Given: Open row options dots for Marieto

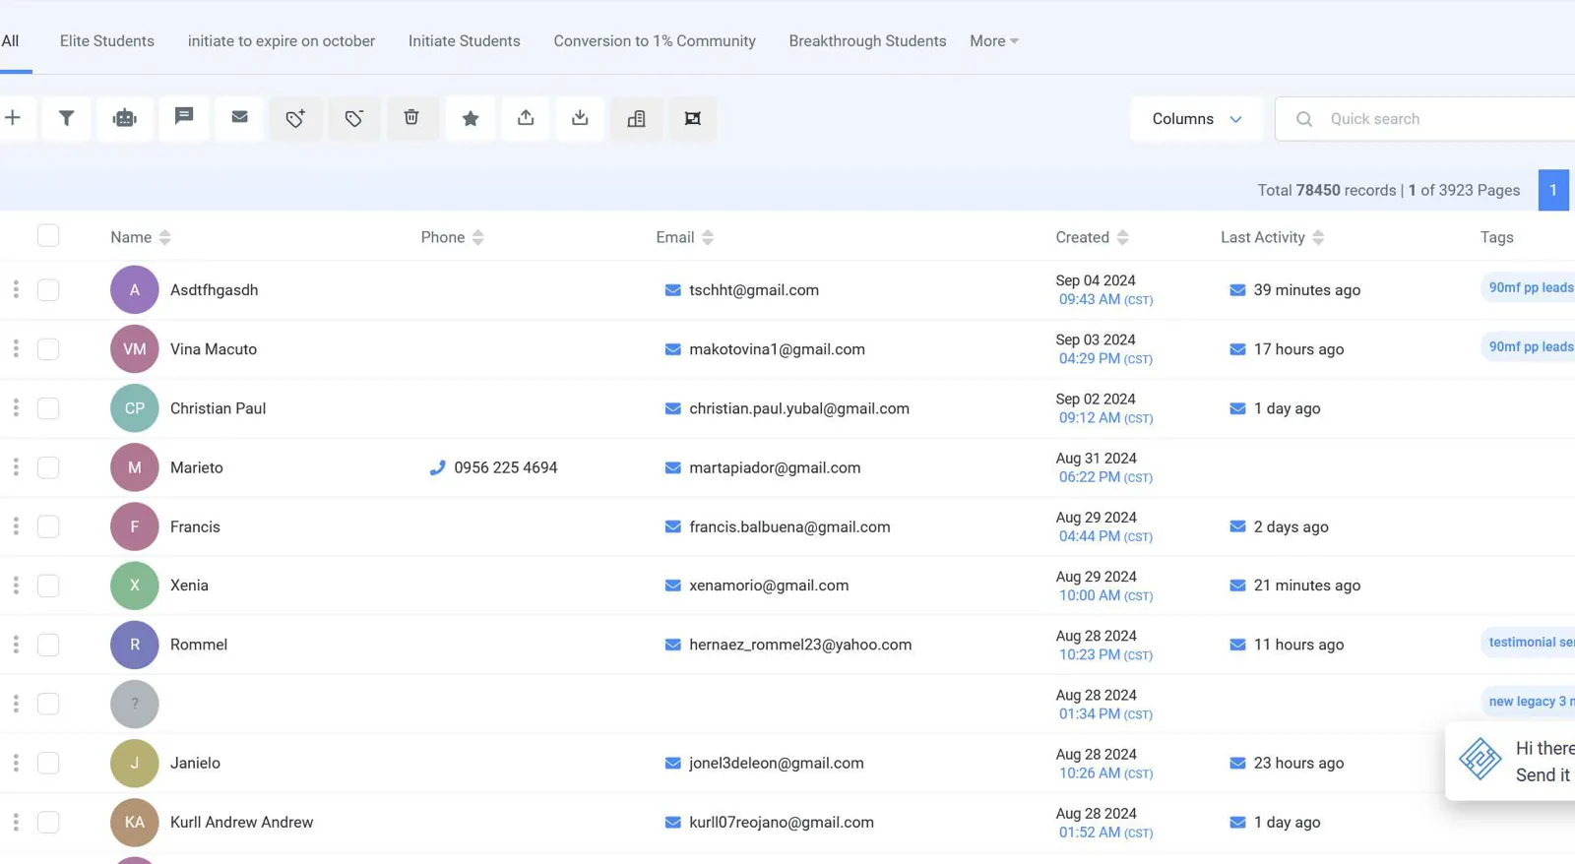Looking at the screenshot, I should pyautogui.click(x=16, y=466).
